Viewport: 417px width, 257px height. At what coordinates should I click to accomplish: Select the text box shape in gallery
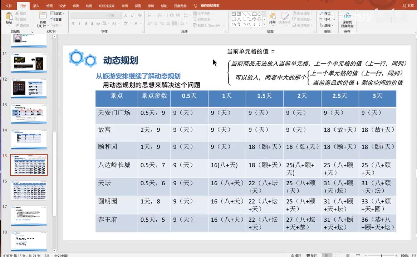(234, 14)
